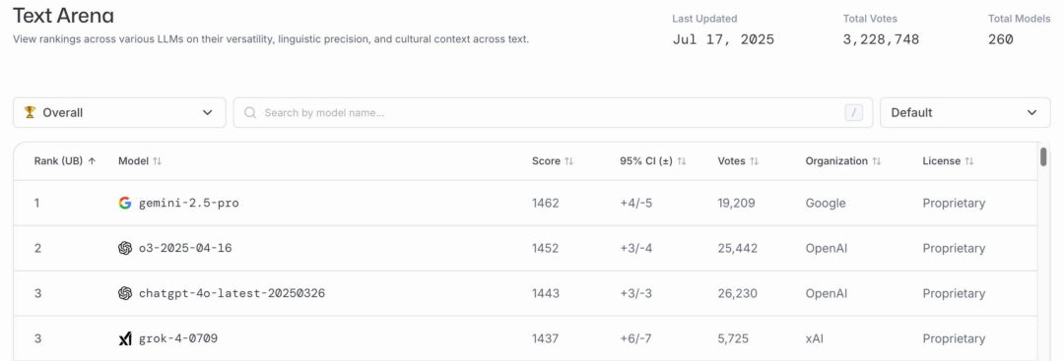Image resolution: width=1064 pixels, height=361 pixels.
Task: Toggle sort arrows on Model column
Action: pyautogui.click(x=158, y=161)
